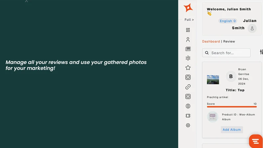Click the orange score progress bar

click(232, 107)
